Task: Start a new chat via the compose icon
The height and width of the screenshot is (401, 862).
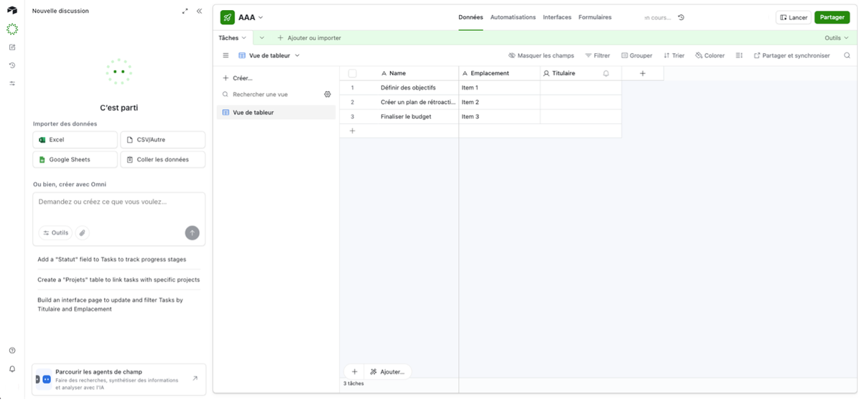Action: (x=12, y=47)
